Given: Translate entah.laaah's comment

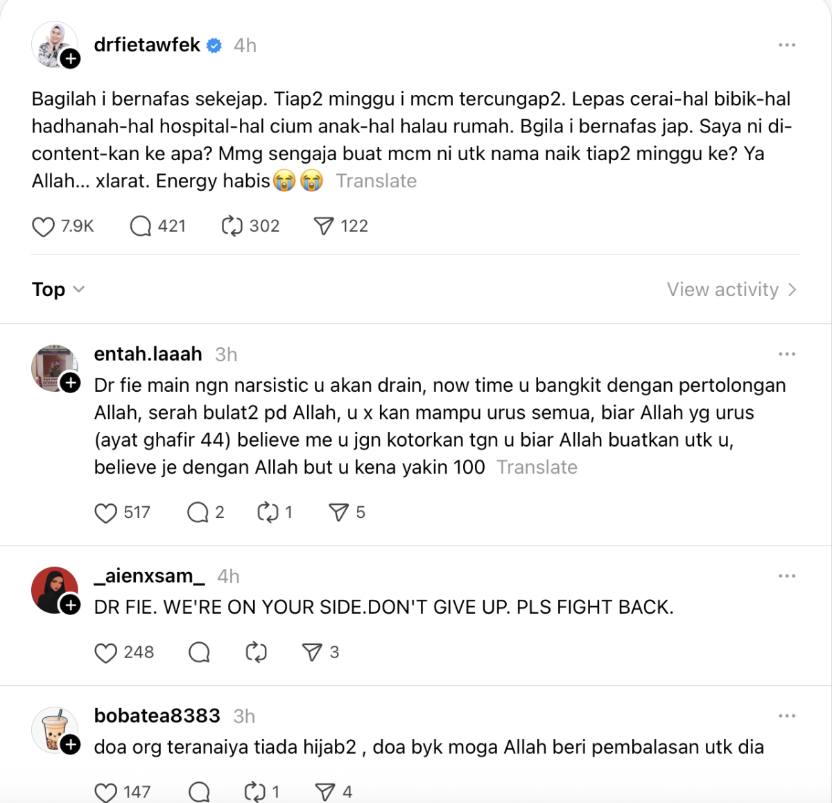Looking at the screenshot, I should click(537, 467).
